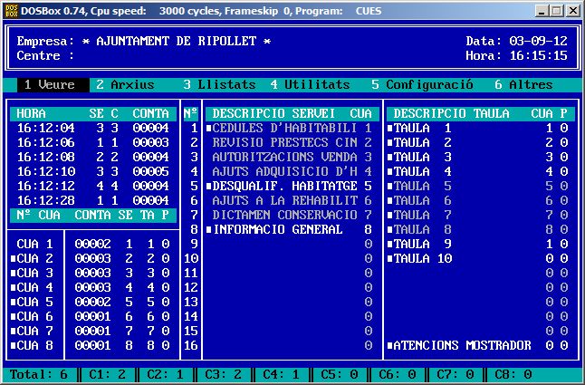Viewport: 585px width, 385px height.
Task: Click the DOSBox icon in title bar
Action: (x=10, y=10)
